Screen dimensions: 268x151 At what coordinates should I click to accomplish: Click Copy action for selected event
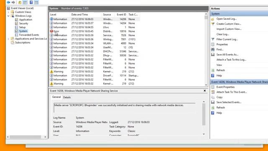tap(219, 97)
